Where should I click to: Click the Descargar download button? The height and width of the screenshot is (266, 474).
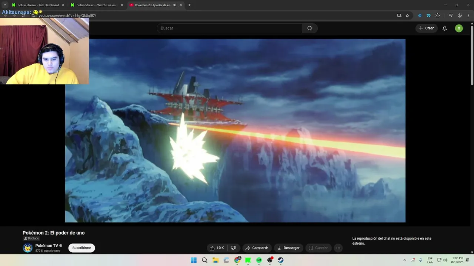click(x=288, y=248)
